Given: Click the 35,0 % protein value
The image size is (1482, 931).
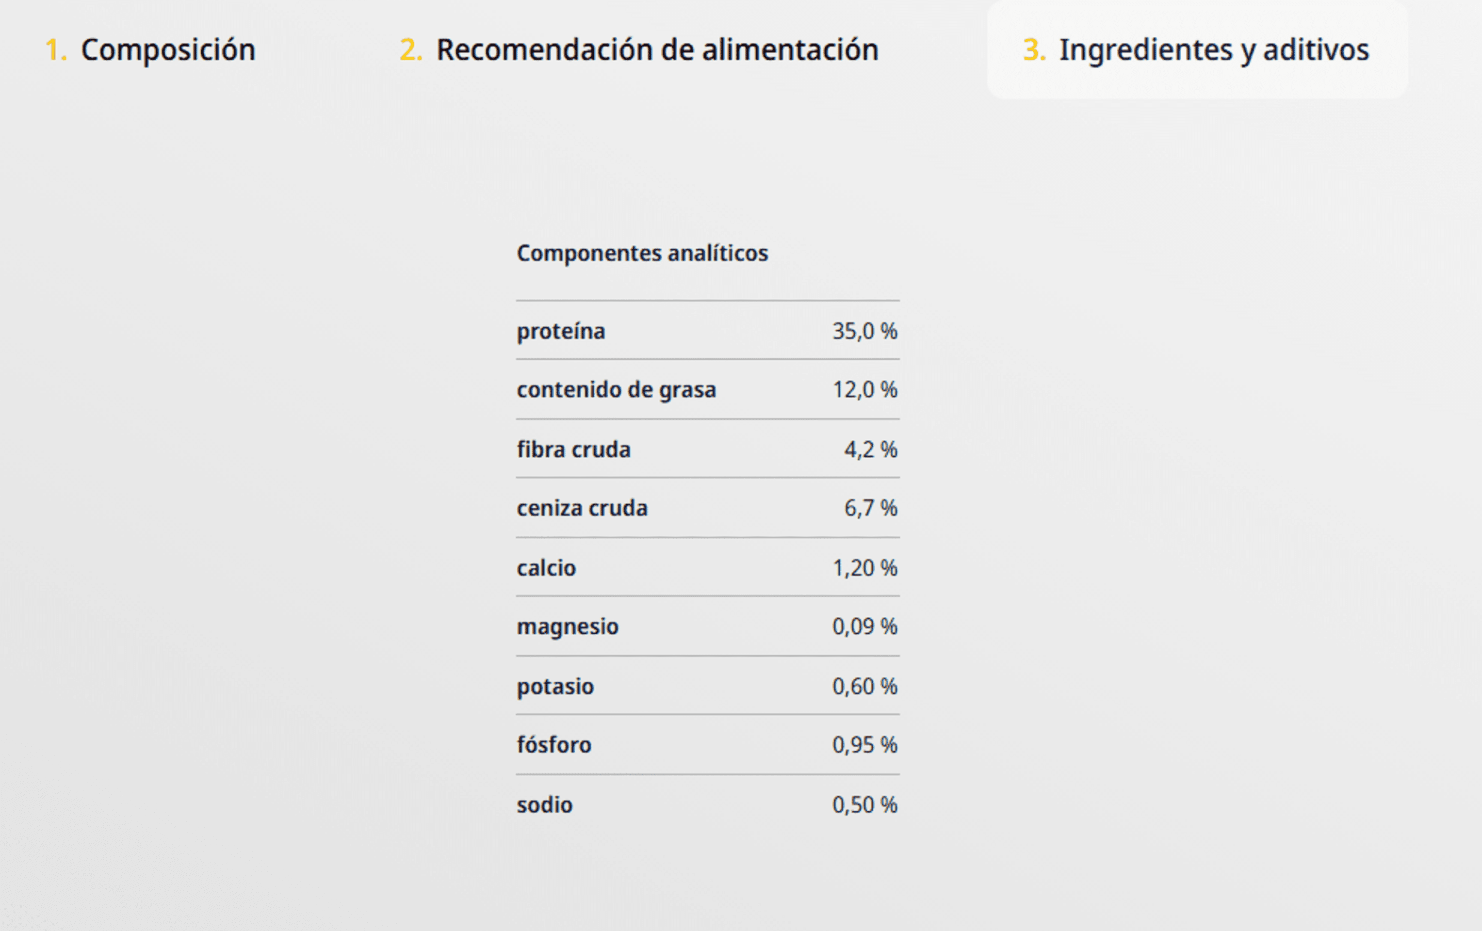Looking at the screenshot, I should coord(865,331).
